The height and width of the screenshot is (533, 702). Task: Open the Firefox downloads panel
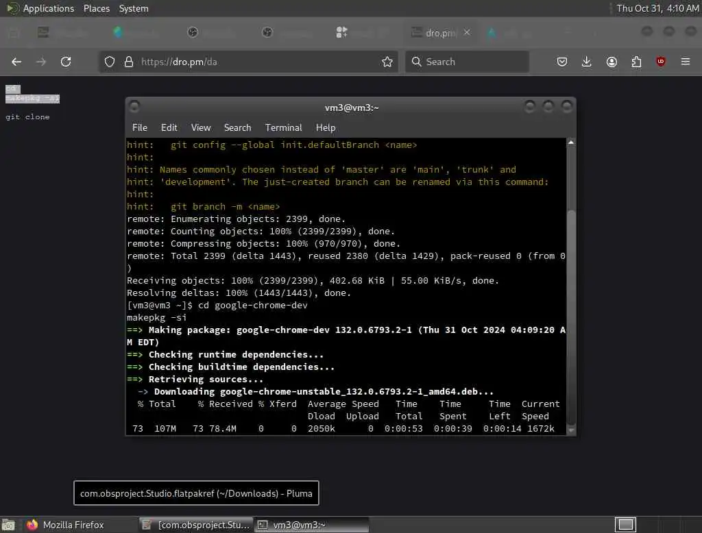click(587, 62)
